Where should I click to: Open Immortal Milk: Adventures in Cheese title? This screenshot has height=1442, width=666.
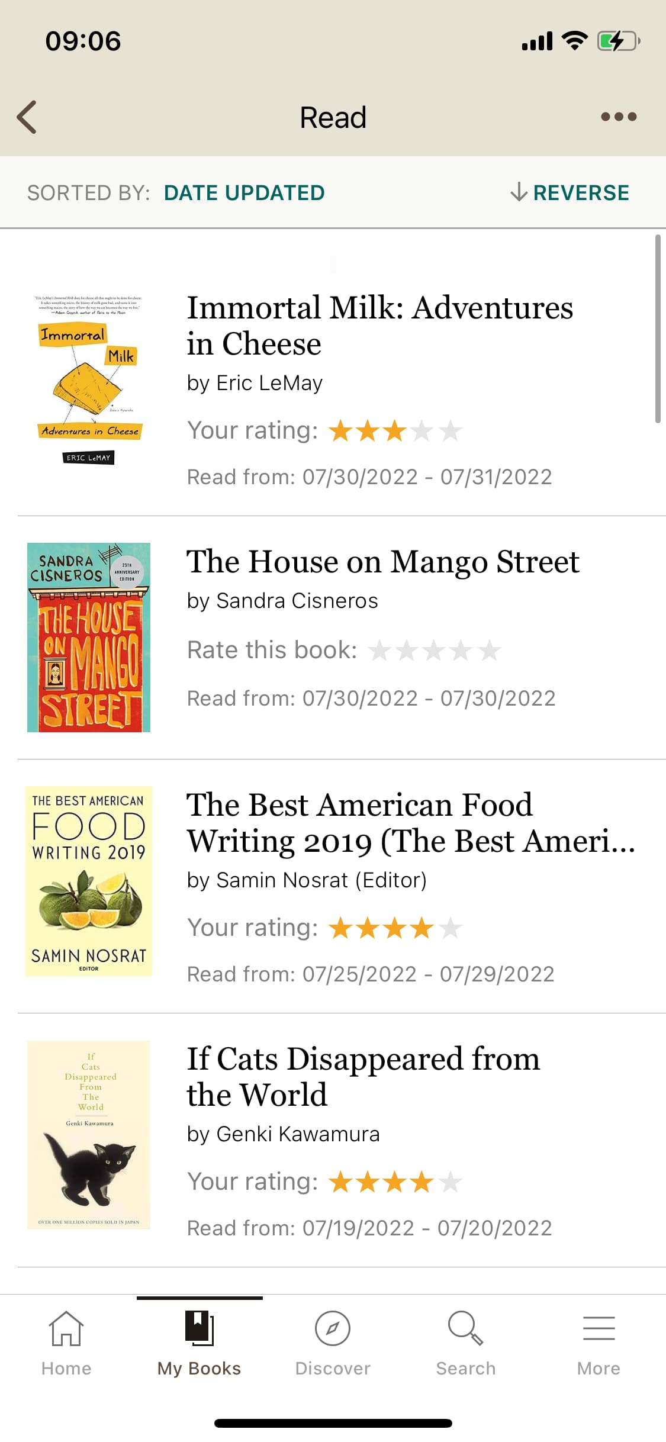tap(379, 326)
